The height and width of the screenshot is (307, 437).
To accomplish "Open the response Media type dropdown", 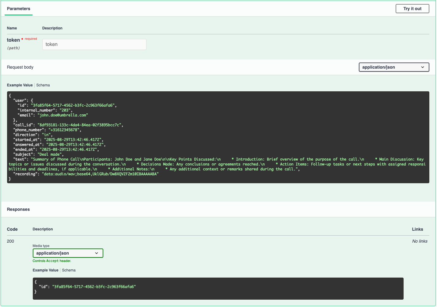I will tap(68, 253).
